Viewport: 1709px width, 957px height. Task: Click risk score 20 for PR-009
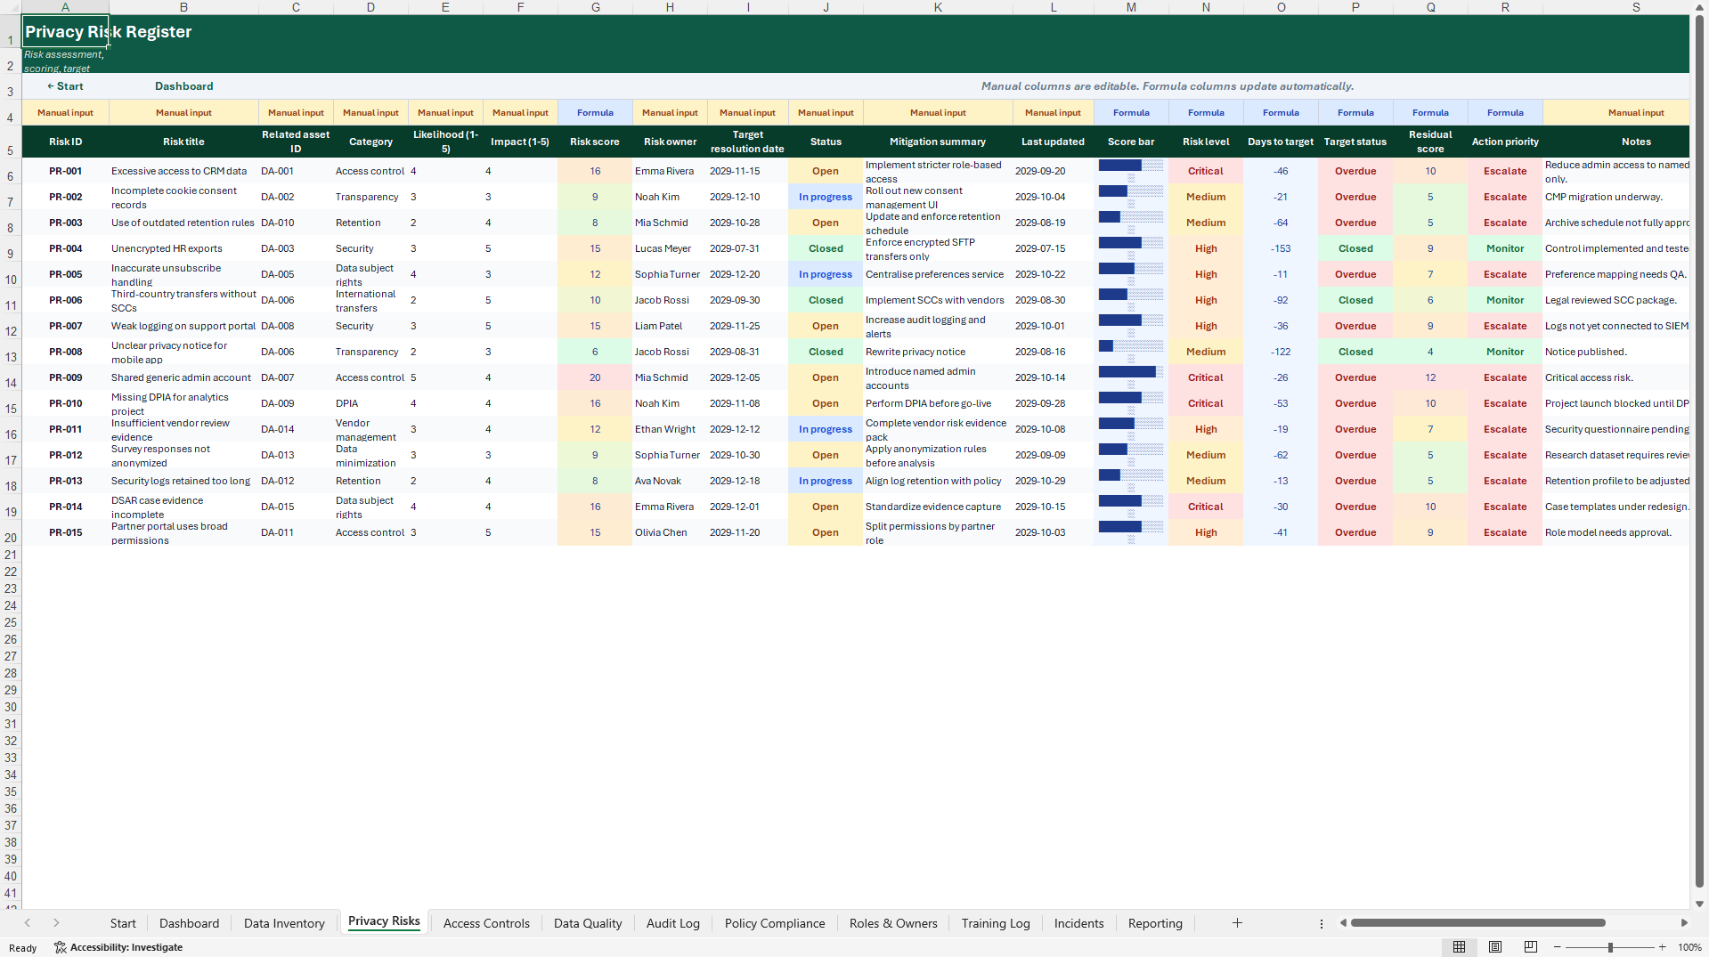pos(595,377)
